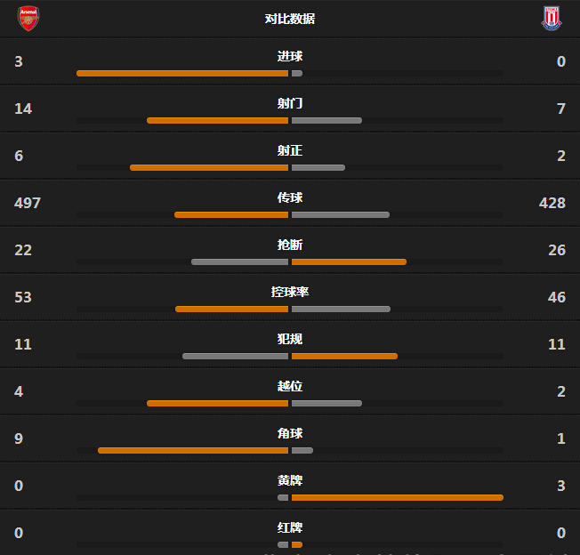Click the orange 角球 bar for Arsenal
The image size is (580, 555).
[x=193, y=450]
